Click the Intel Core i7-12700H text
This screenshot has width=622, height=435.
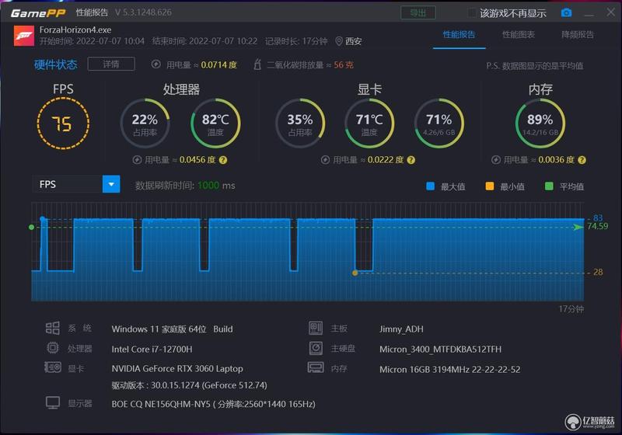[x=152, y=349]
